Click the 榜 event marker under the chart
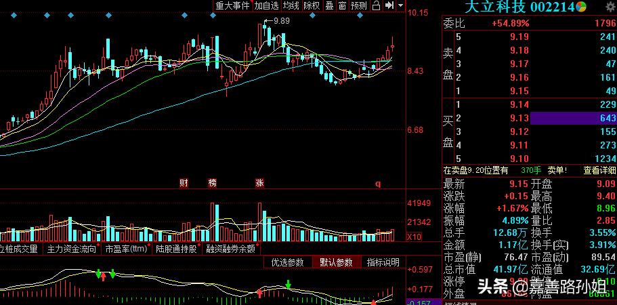Image resolution: width=617 pixels, height=305 pixels. (213, 183)
